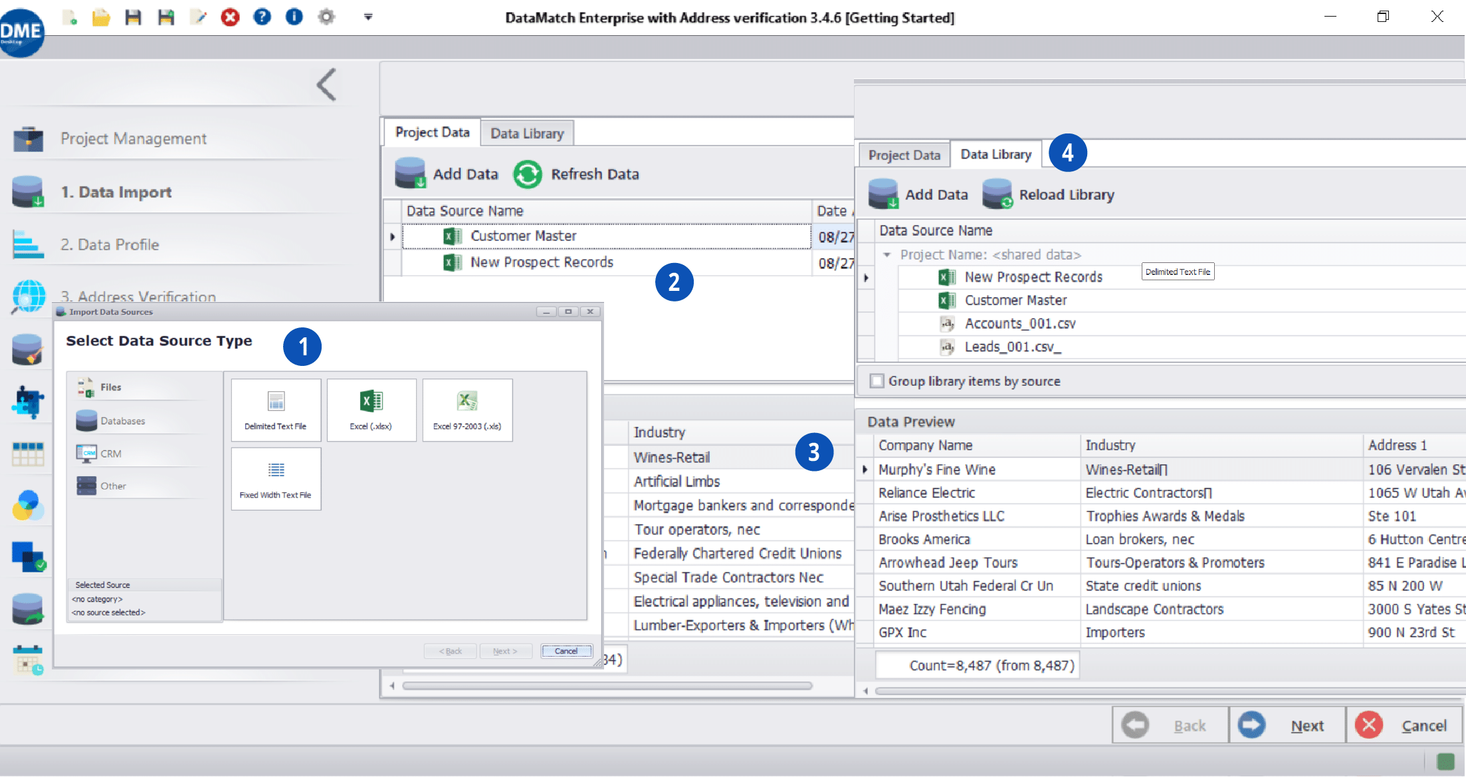
Task: Click Add Data in Data Library panel
Action: pyautogui.click(x=918, y=195)
